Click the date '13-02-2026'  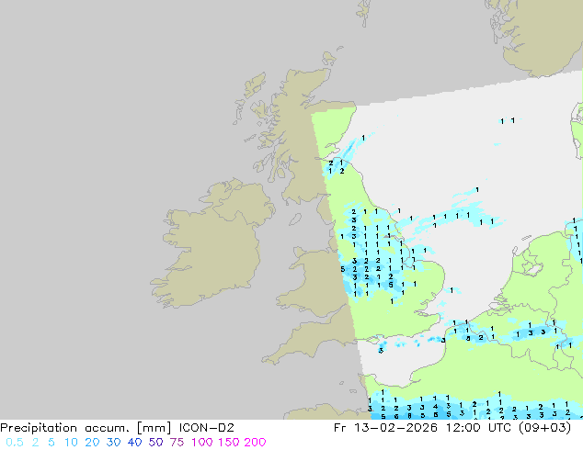tap(395, 428)
